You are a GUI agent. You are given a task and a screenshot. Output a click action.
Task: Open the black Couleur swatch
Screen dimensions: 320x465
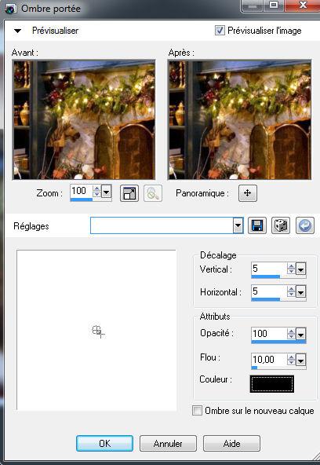271,384
